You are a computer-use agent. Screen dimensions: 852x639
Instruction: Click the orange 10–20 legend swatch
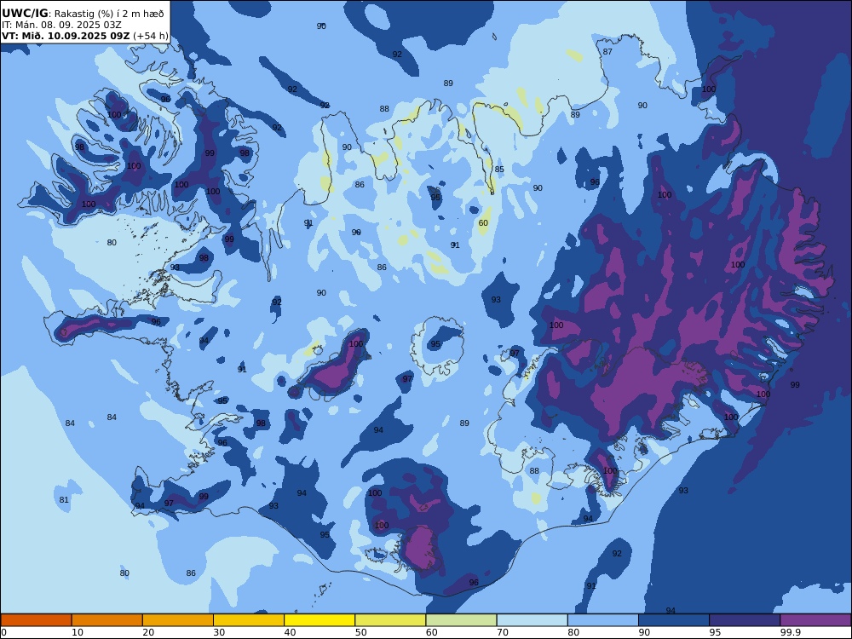pos(107,620)
